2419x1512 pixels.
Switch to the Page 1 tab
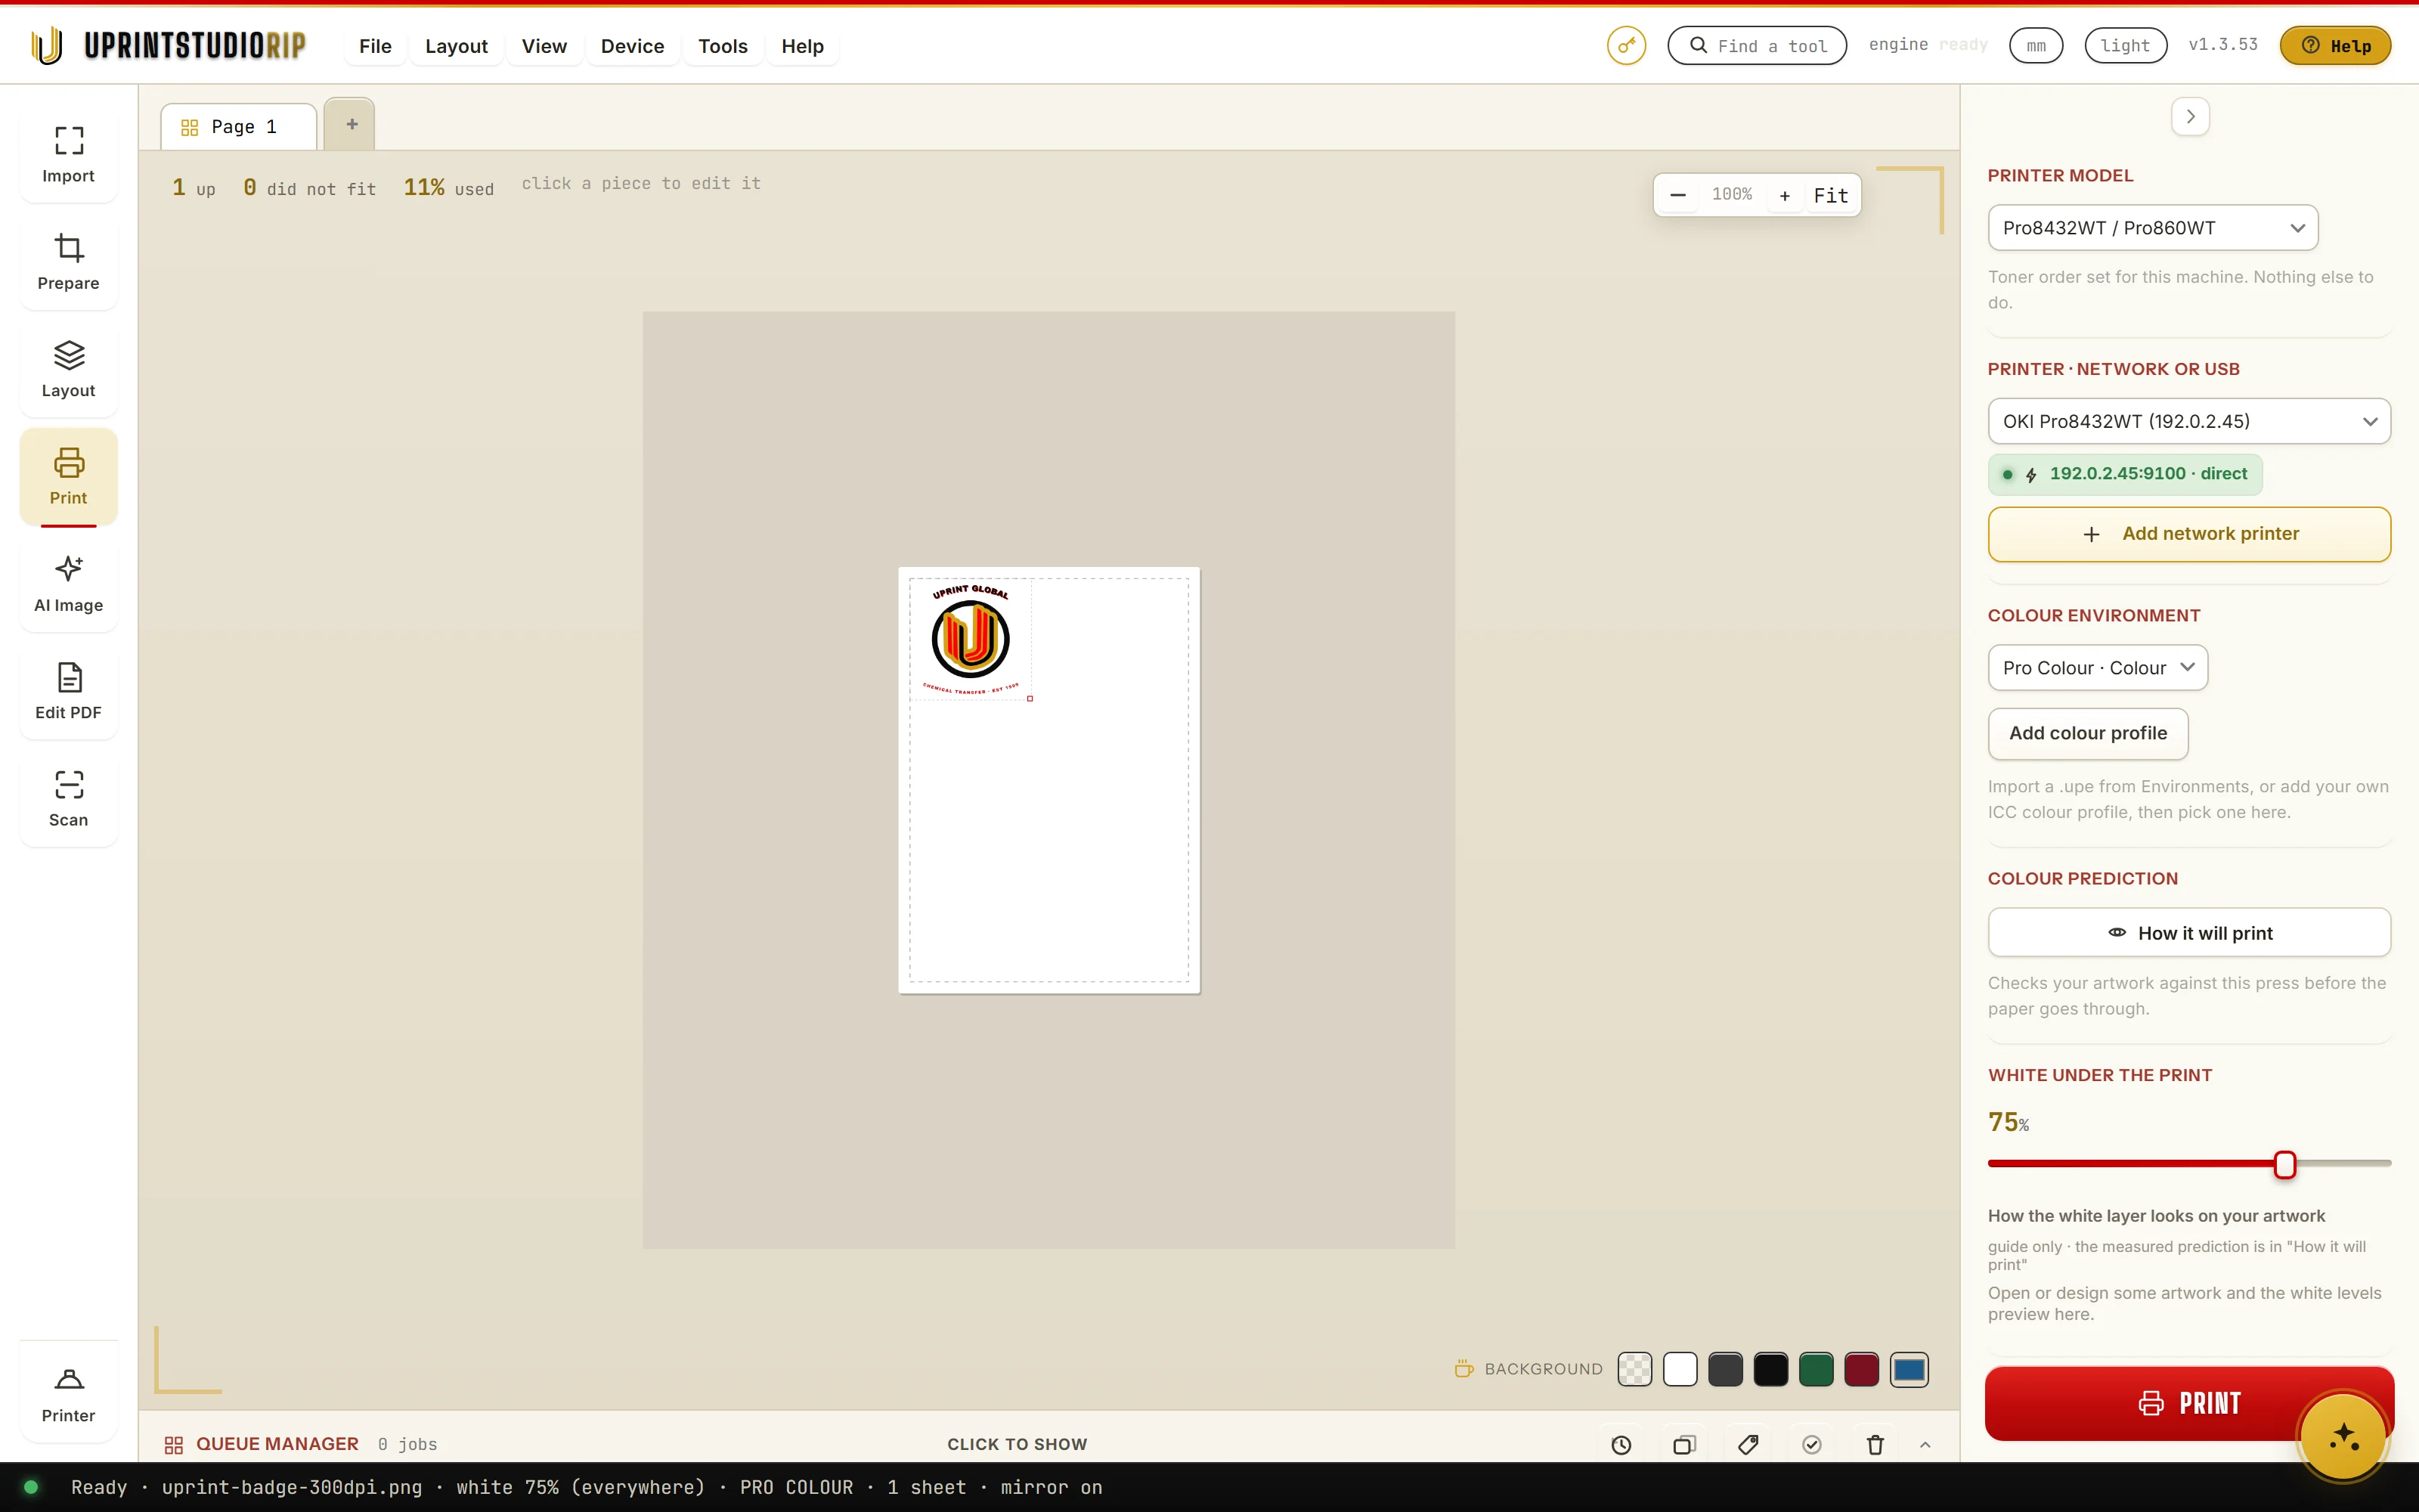pyautogui.click(x=239, y=127)
